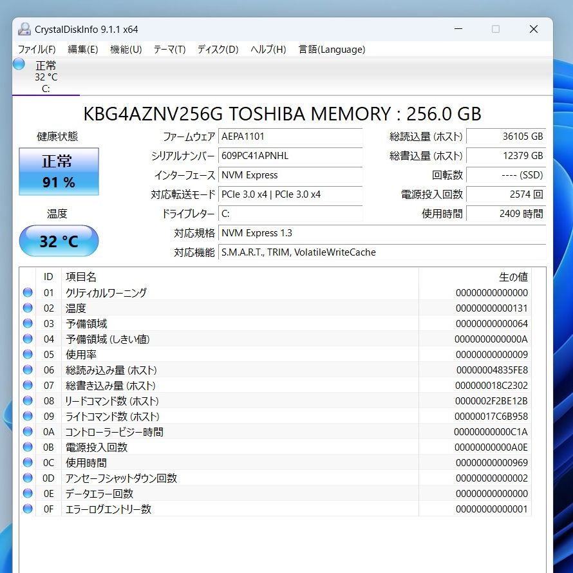Viewport: 573px width, 573px height.
Task: Click the standard field NVM Express 1.3
Action: [x=382, y=233]
